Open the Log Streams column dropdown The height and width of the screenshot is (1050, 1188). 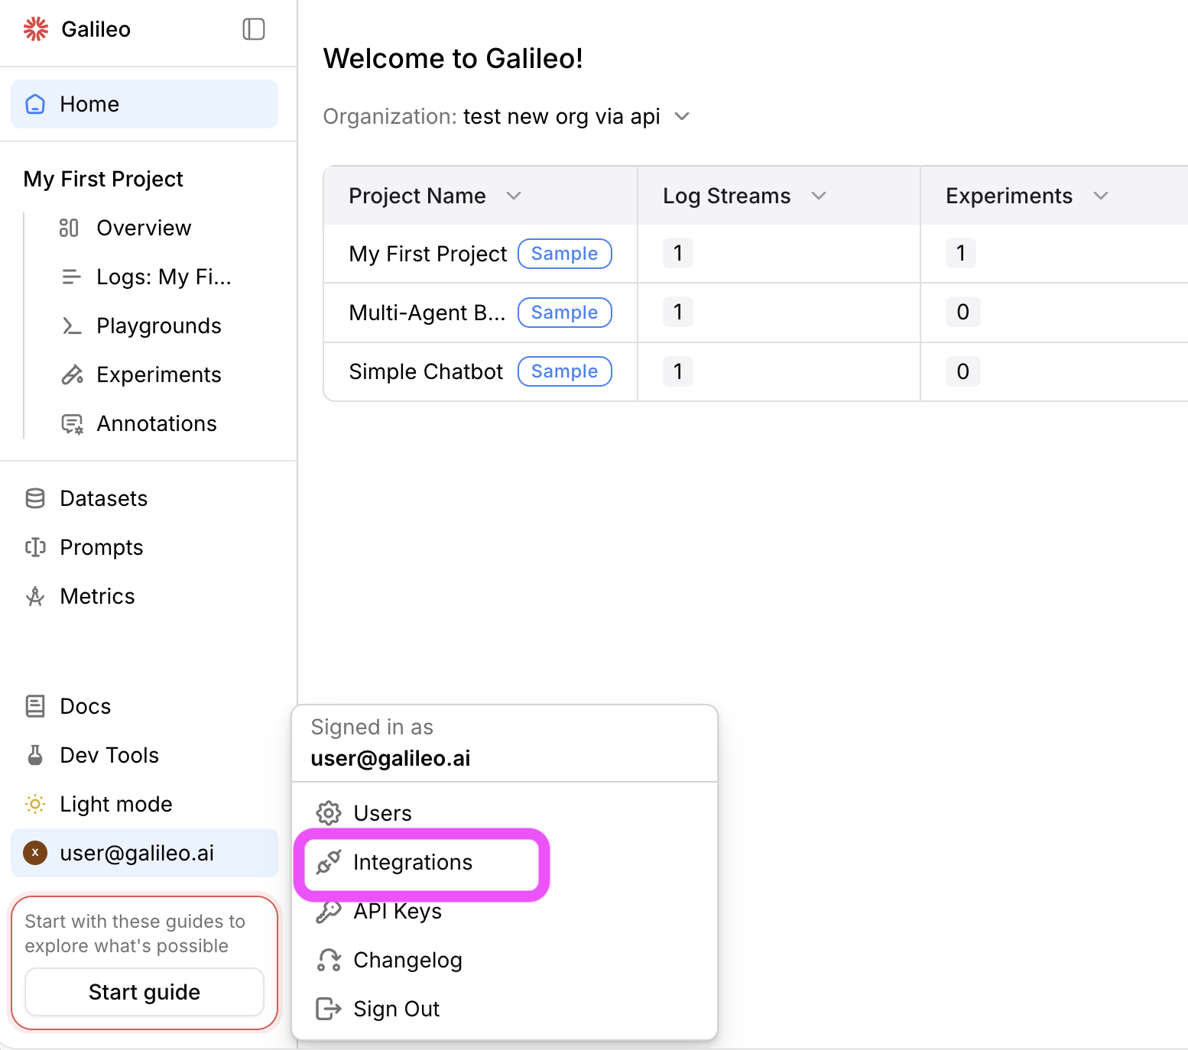coord(819,196)
